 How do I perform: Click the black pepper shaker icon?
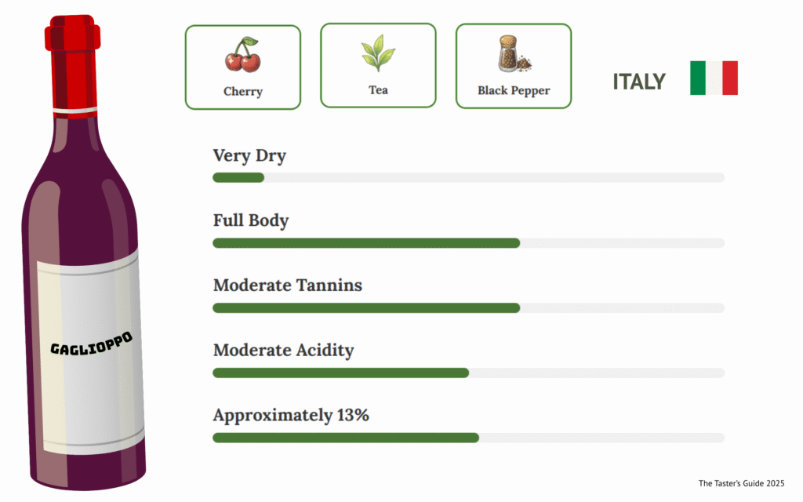[x=513, y=54]
